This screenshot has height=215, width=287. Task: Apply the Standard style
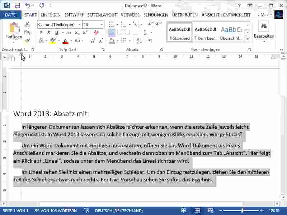click(x=180, y=33)
